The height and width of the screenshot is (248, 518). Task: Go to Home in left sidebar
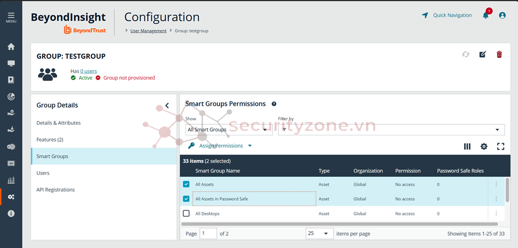[11, 47]
